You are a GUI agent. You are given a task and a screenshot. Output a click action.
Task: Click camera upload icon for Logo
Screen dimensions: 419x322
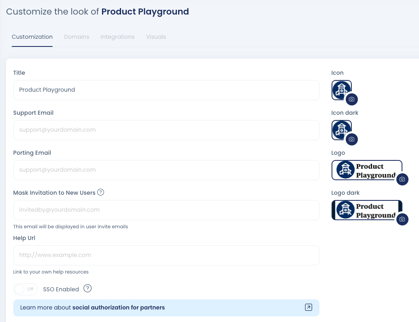(402, 179)
